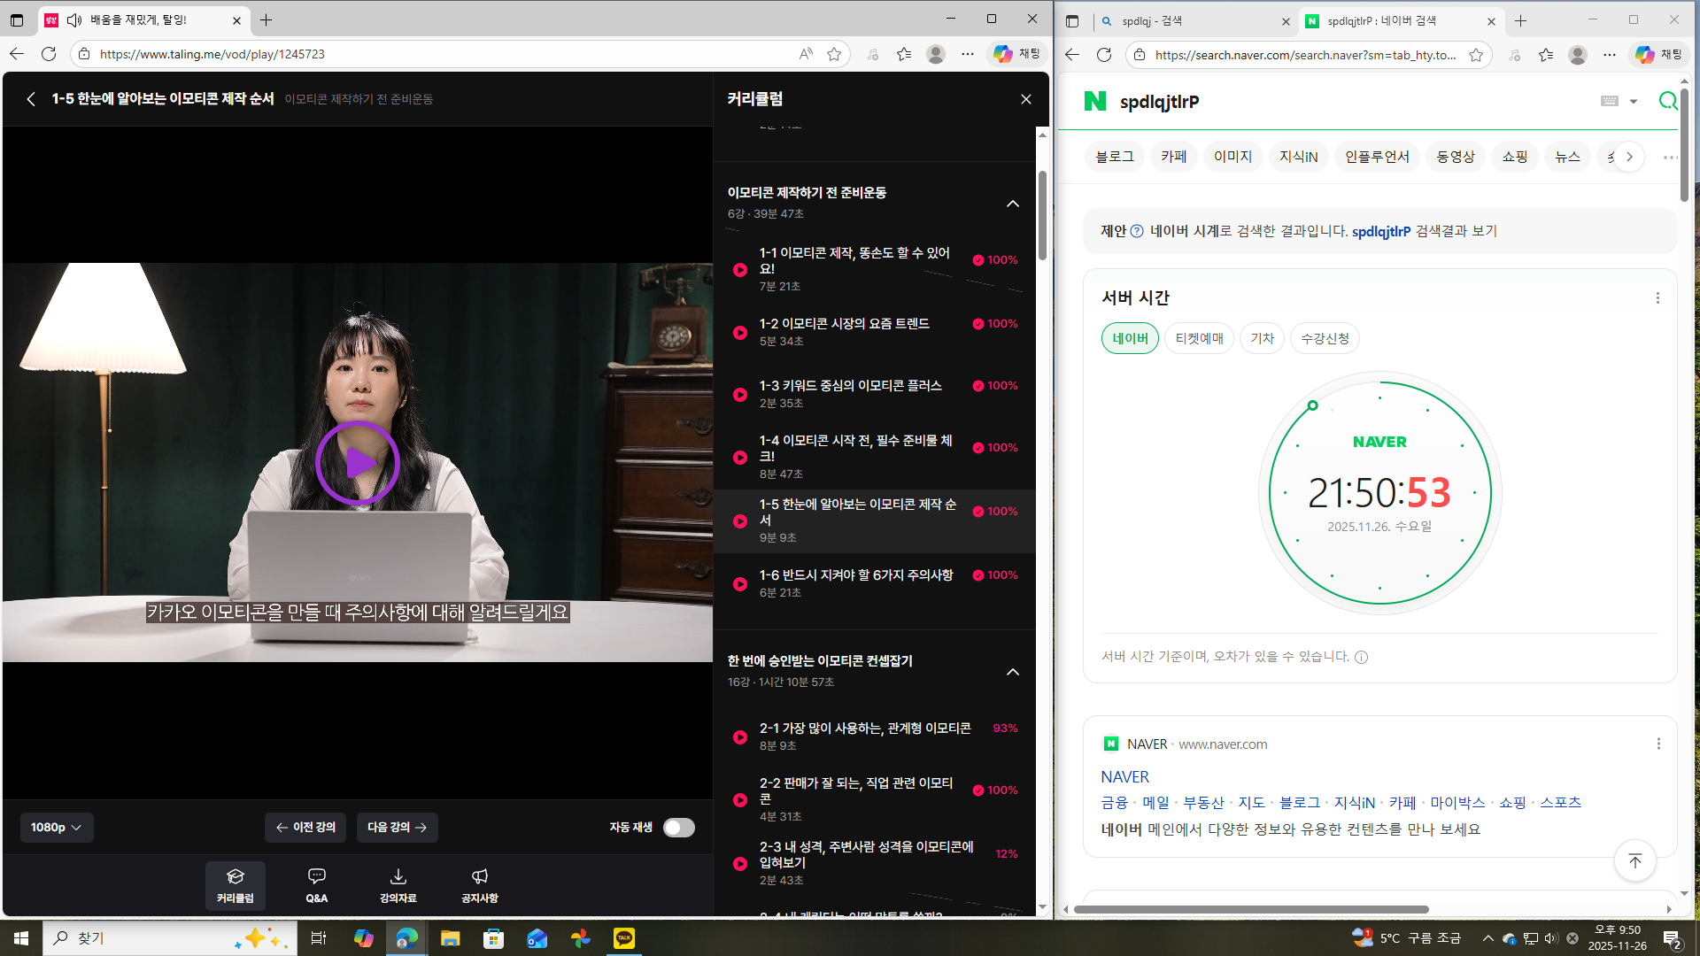
Task: Collapse 한 번에 승인받는 이모티콘 컨셉잡기 section
Action: click(x=1013, y=672)
